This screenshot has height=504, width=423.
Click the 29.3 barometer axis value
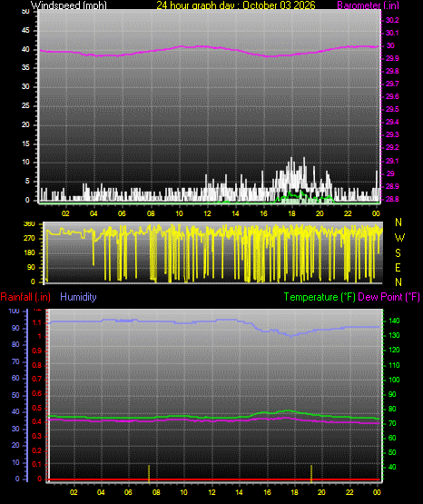pyautogui.click(x=392, y=134)
